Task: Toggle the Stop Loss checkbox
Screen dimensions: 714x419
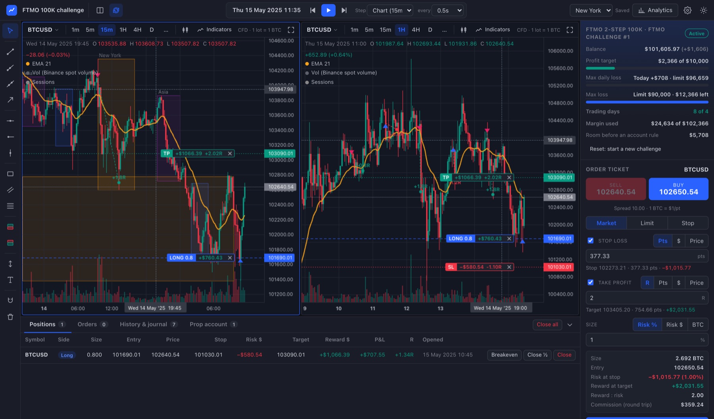Action: point(590,241)
